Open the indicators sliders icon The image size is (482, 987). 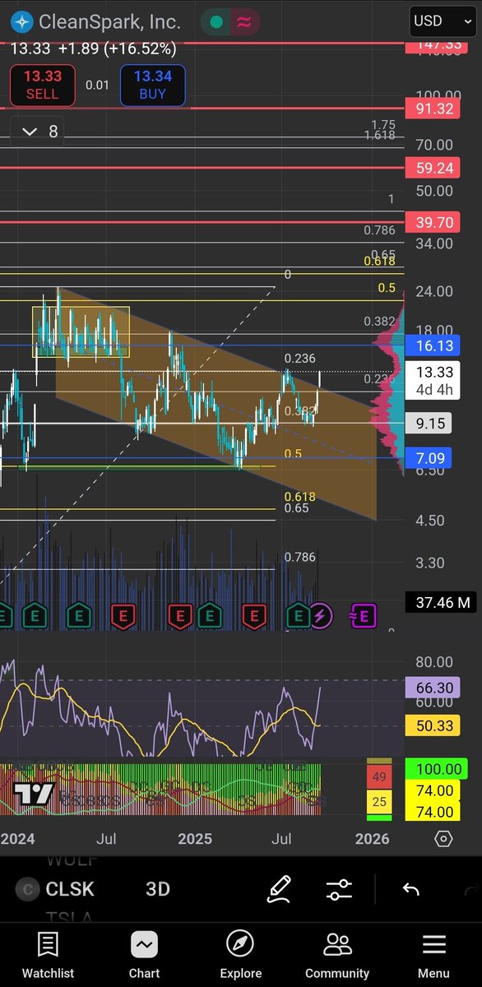(x=339, y=888)
